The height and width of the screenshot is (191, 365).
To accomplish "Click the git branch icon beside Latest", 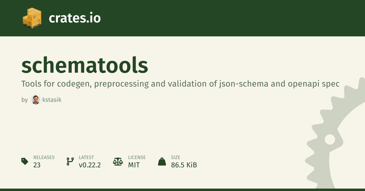I will click(70, 161).
